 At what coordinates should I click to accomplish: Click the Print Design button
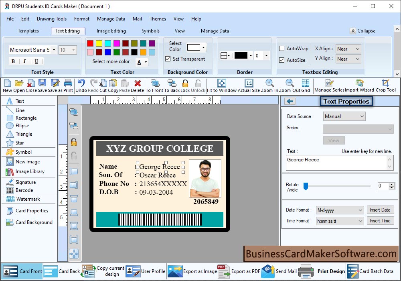pos(322,271)
